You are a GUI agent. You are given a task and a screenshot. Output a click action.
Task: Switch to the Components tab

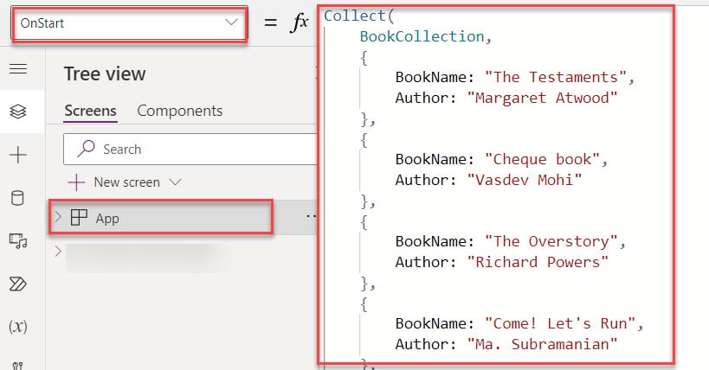pyautogui.click(x=179, y=111)
